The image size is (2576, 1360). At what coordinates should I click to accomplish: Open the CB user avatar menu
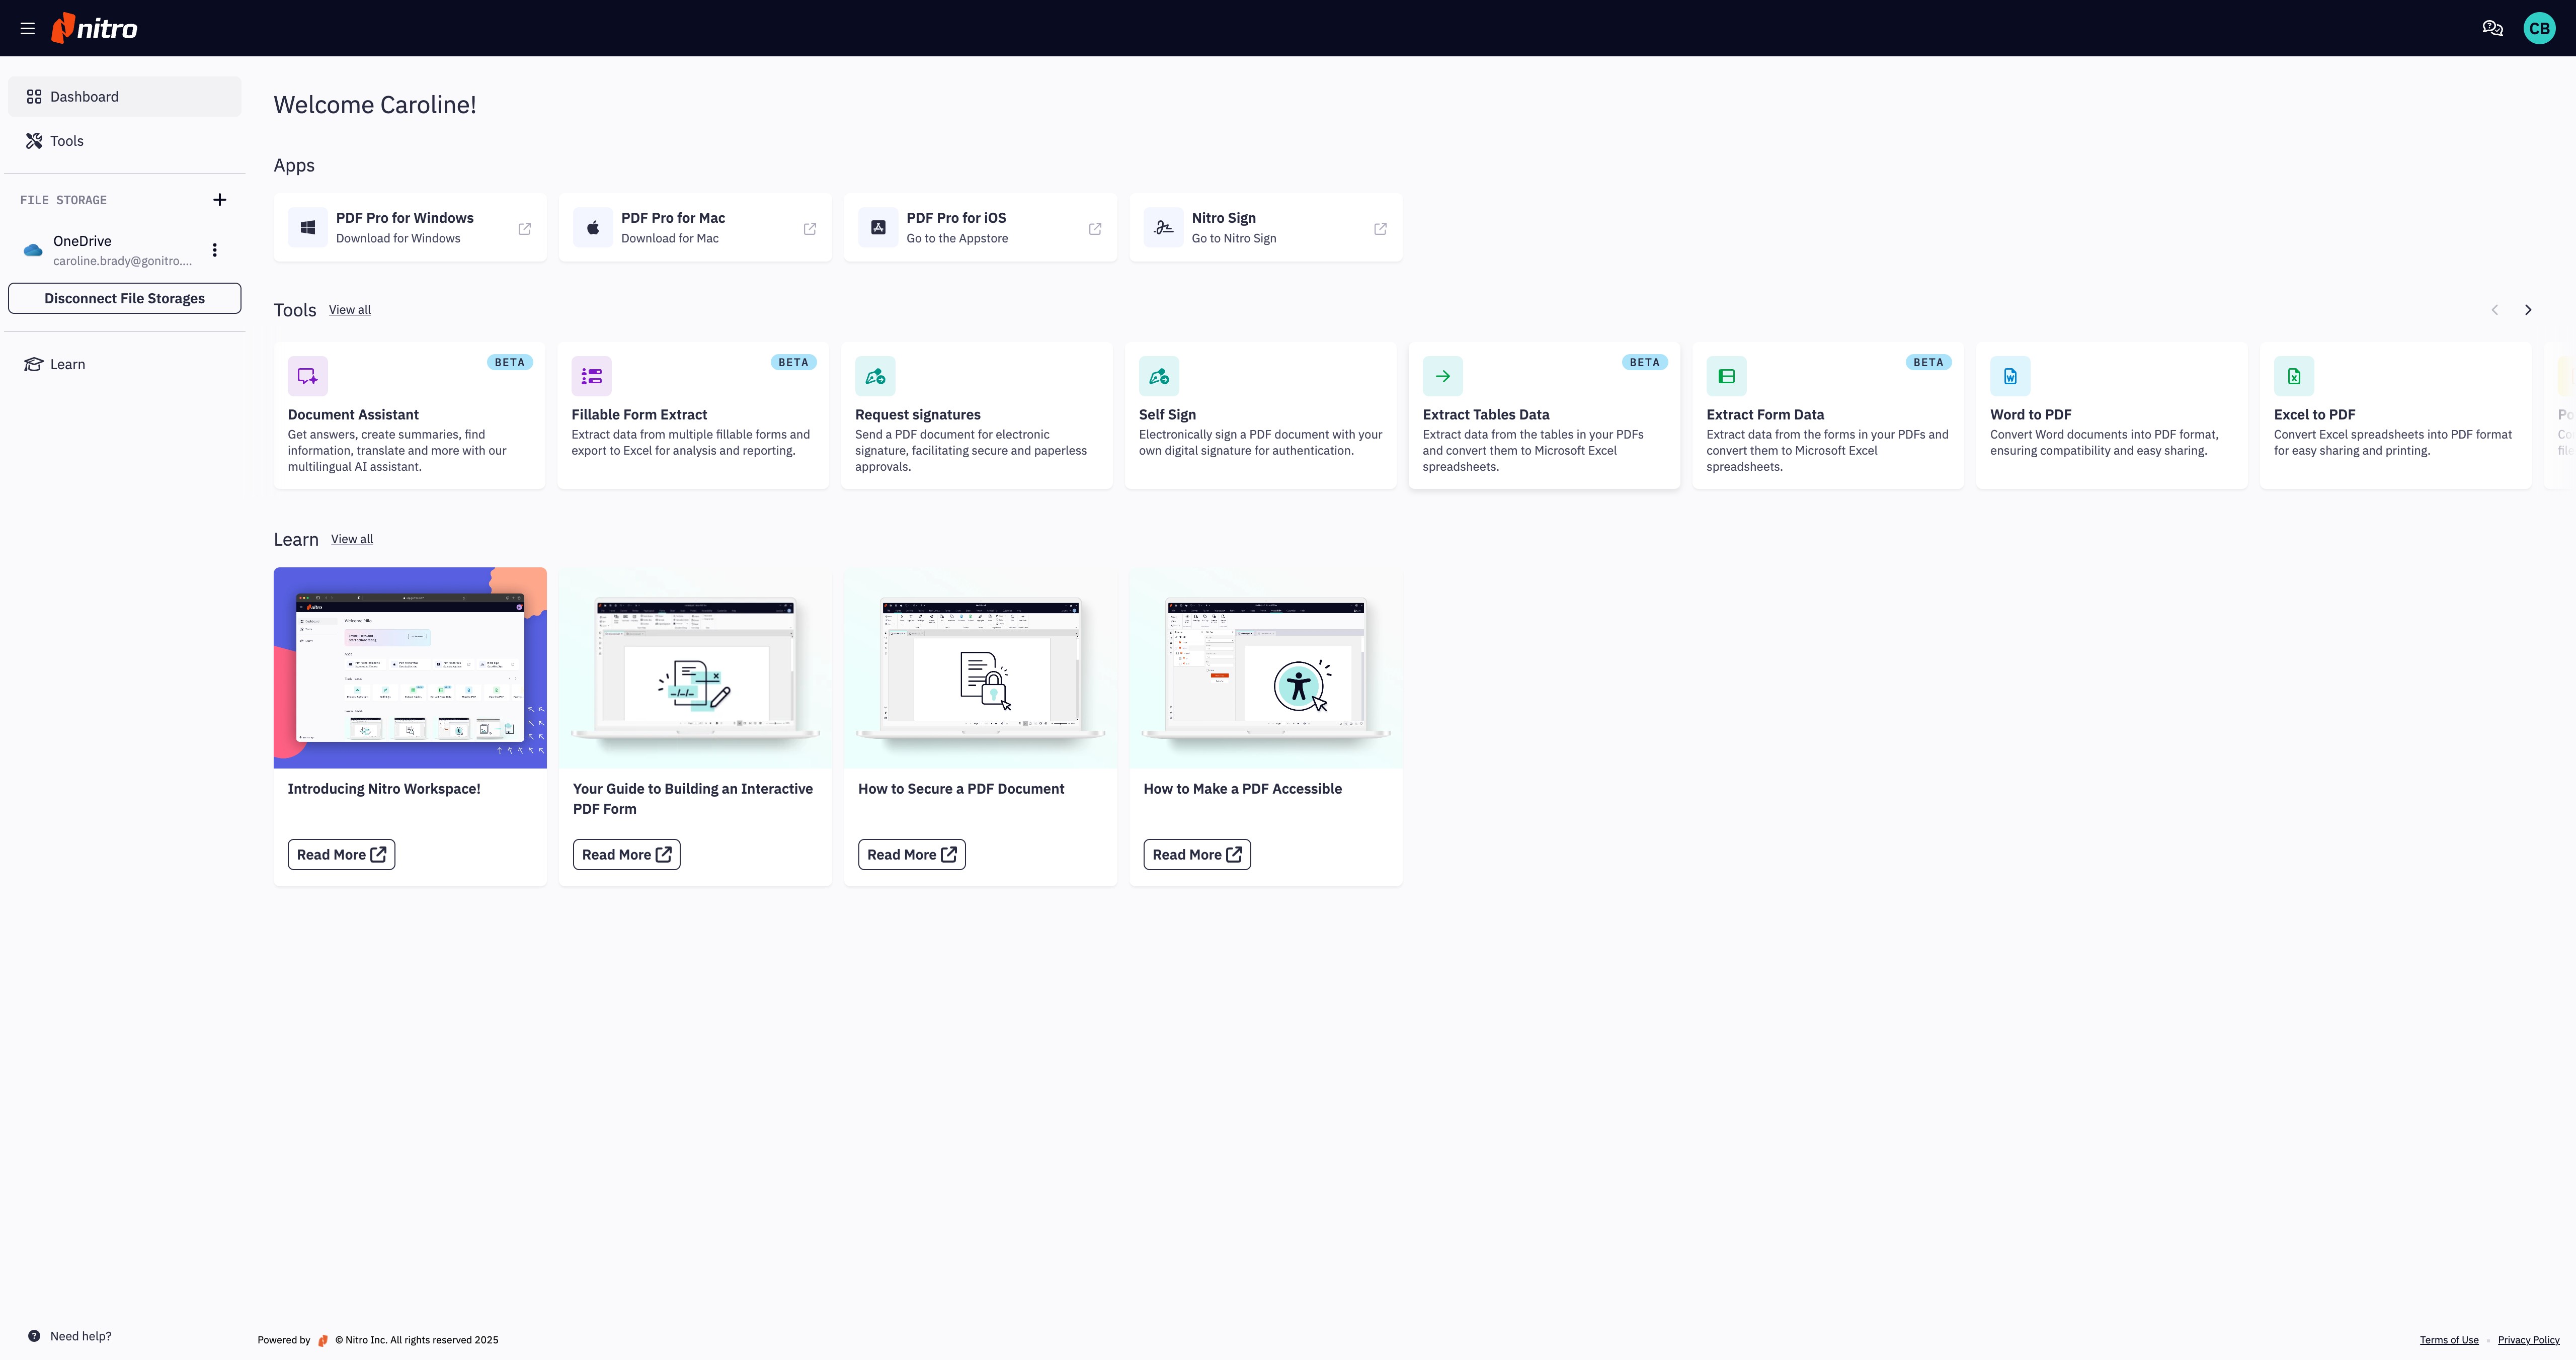2539,28
